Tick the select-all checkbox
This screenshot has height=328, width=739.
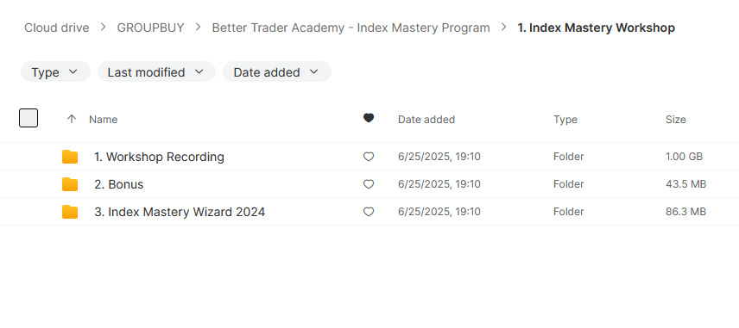tap(28, 118)
